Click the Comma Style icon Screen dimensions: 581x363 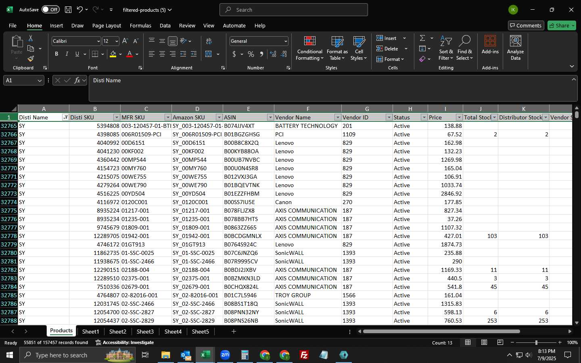[261, 54]
